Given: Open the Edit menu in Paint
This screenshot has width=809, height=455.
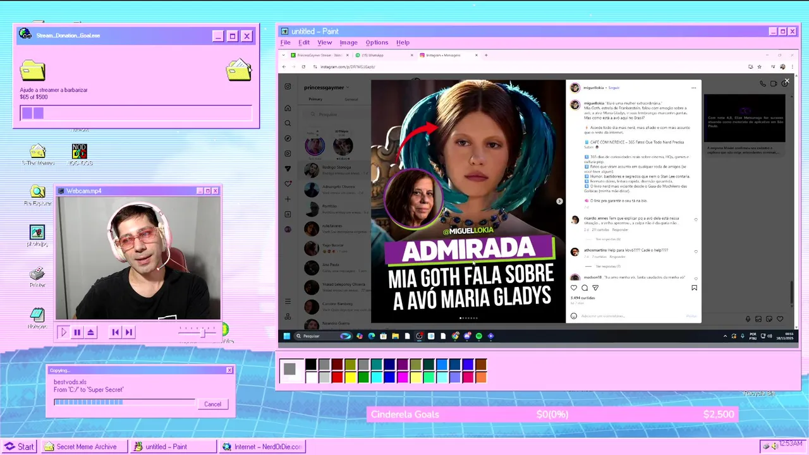Looking at the screenshot, I should click(x=304, y=42).
